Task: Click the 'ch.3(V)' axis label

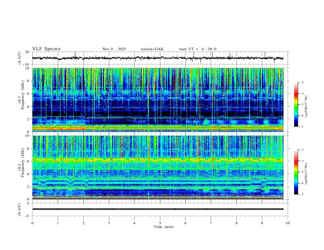Action: click(20, 210)
